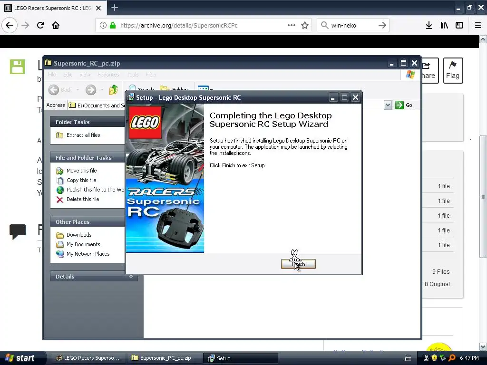Click Explorer Back button in zip window
487x365 pixels.
[x=60, y=90]
